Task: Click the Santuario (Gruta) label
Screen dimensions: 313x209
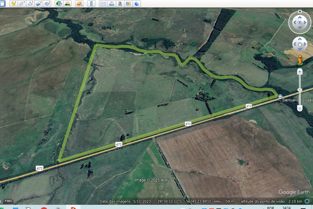Action: pyautogui.click(x=297, y=100)
